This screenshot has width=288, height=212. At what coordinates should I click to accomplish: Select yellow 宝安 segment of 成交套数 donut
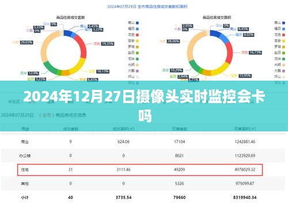pyautogui.click(x=78, y=67)
